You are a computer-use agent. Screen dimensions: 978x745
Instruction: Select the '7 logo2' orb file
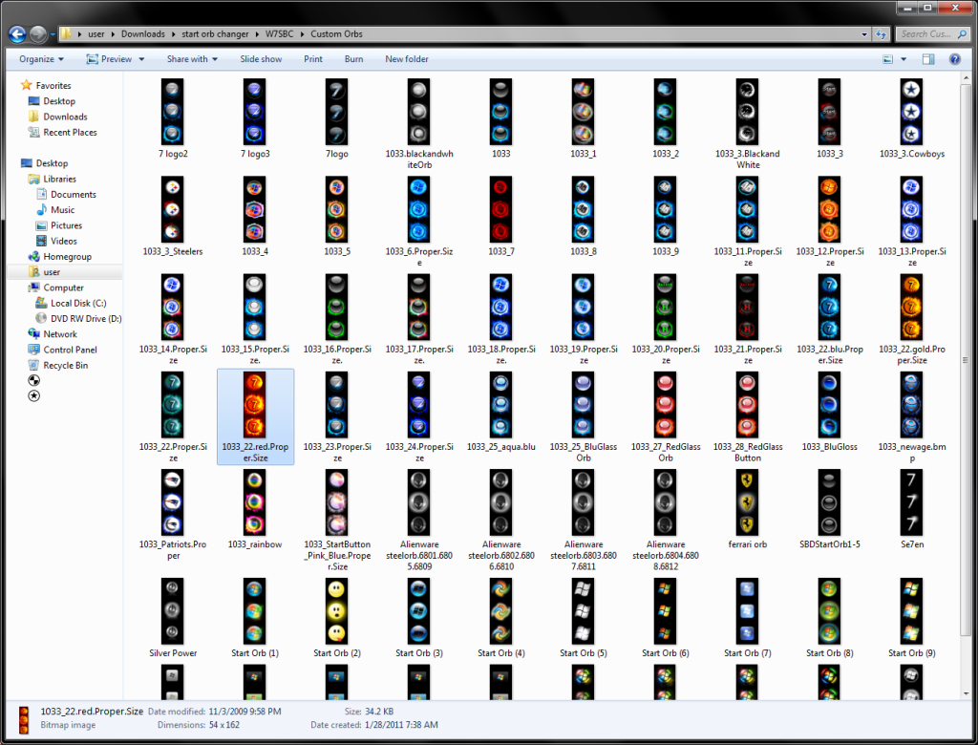[x=173, y=119]
